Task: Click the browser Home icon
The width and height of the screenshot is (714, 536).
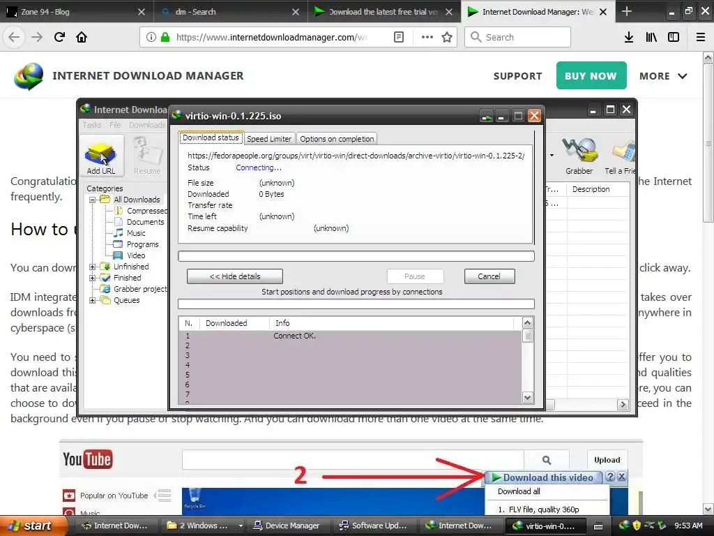Action: tap(82, 37)
